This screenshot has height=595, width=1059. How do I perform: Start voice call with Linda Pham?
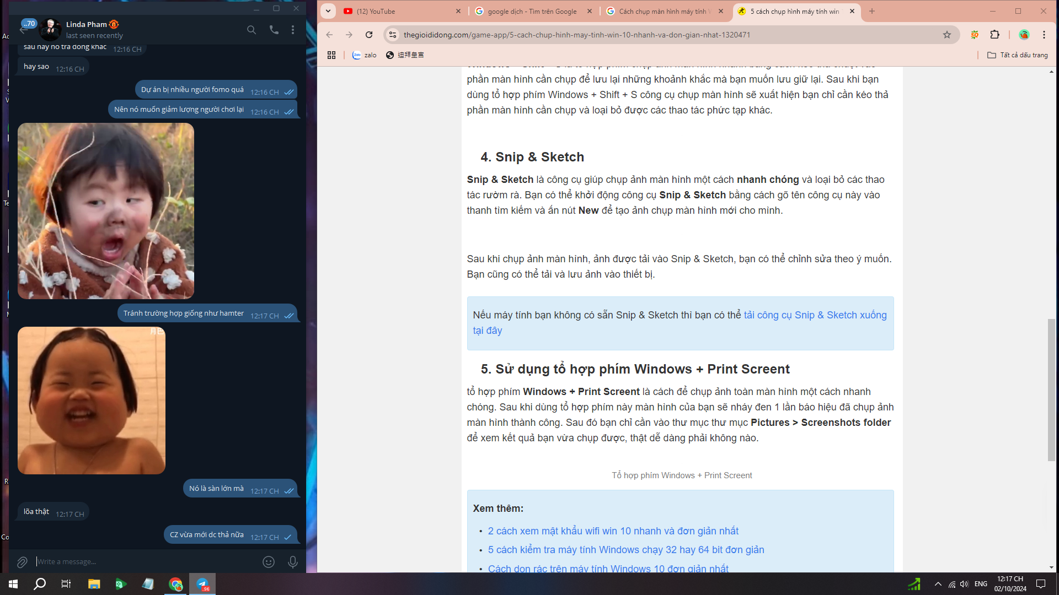coord(274,30)
